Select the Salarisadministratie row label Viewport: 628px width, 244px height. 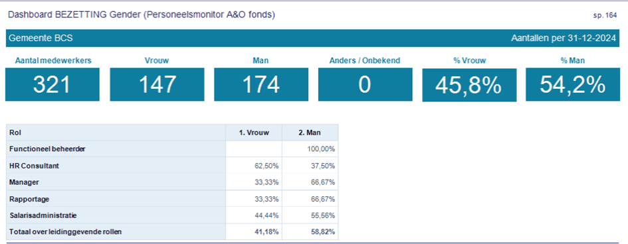coord(43,215)
